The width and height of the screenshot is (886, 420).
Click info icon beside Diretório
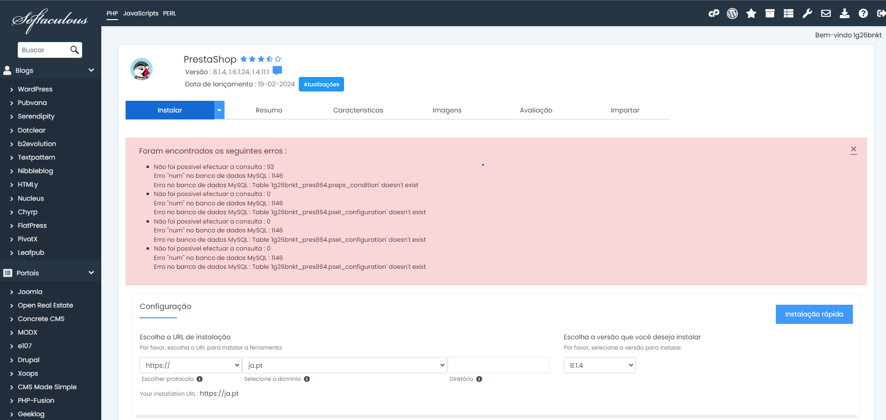coord(479,379)
